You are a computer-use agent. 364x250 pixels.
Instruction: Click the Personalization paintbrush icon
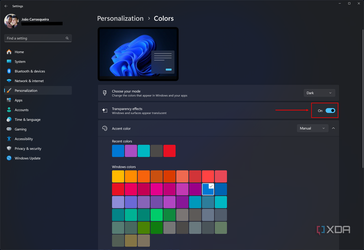[9, 90]
